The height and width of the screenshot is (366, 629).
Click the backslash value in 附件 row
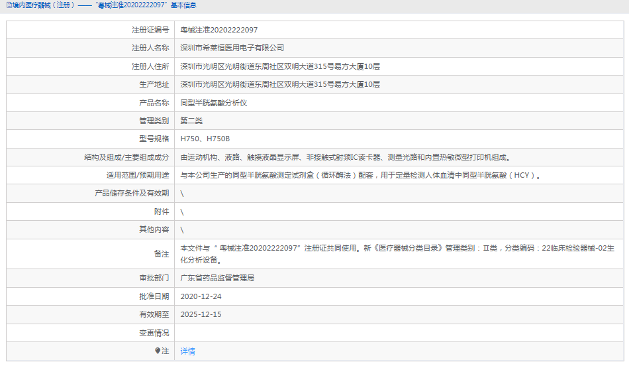point(182,212)
